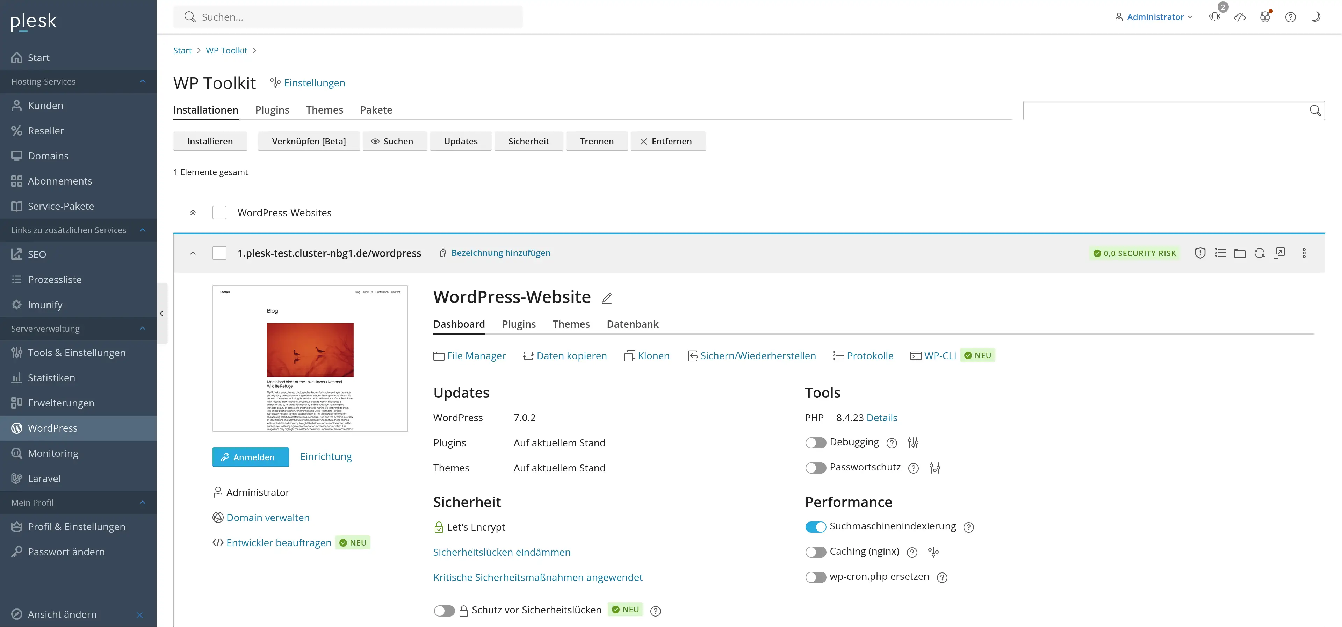
Task: Click the plesk logo
Action: point(33,21)
